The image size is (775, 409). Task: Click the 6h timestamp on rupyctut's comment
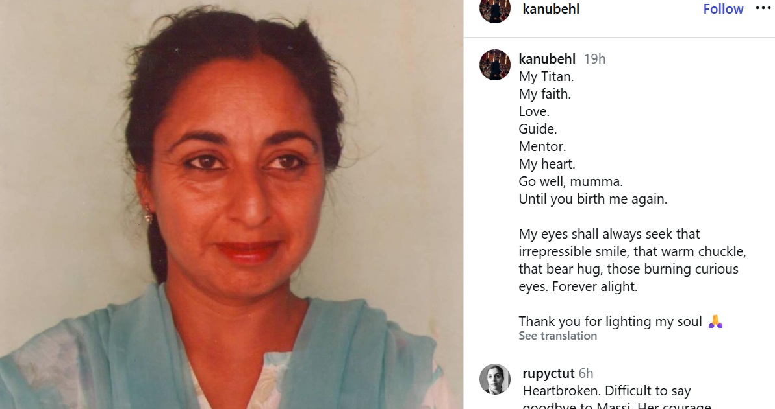pos(586,373)
